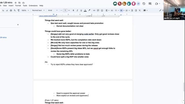Viewport: 185px width, 104px height.
Task: Toggle the numbered list
Action: (x=127, y=10)
